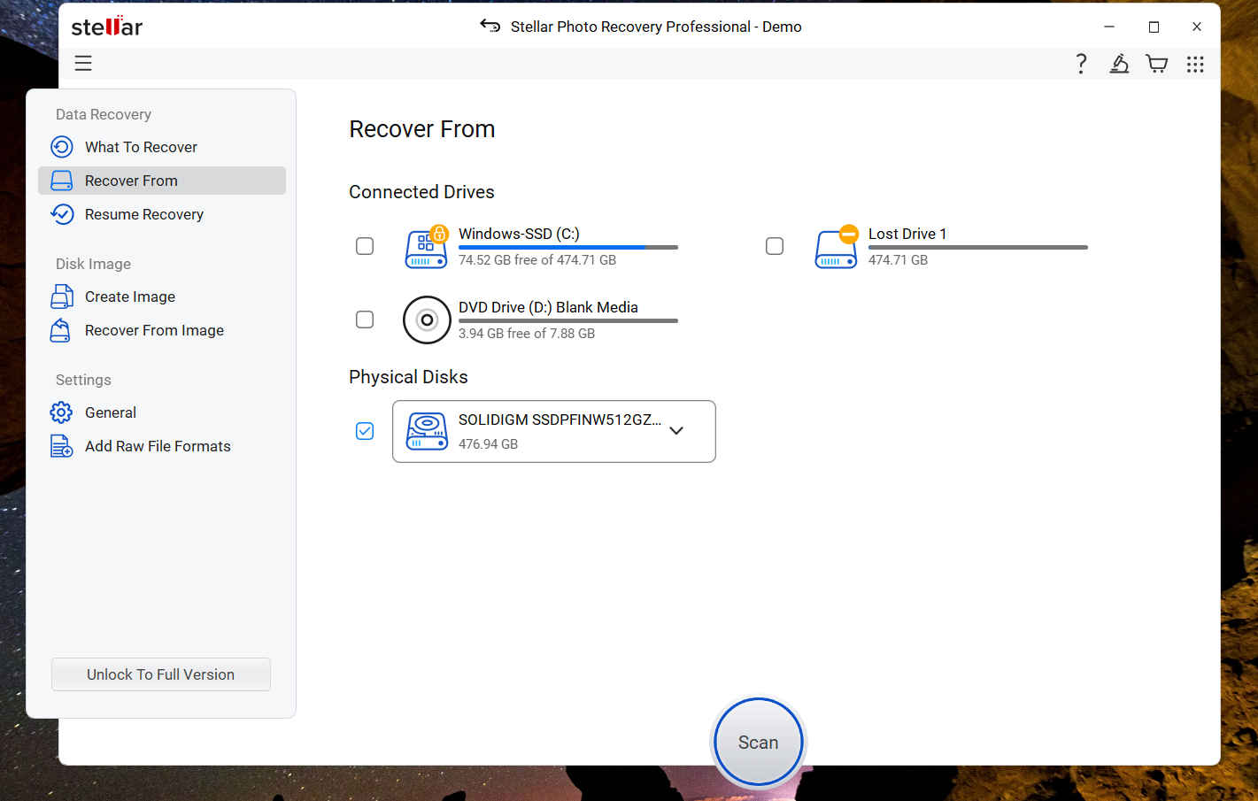Click the Recover From drive icon in sidebar
Viewport: 1258px width, 801px height.
tap(62, 181)
